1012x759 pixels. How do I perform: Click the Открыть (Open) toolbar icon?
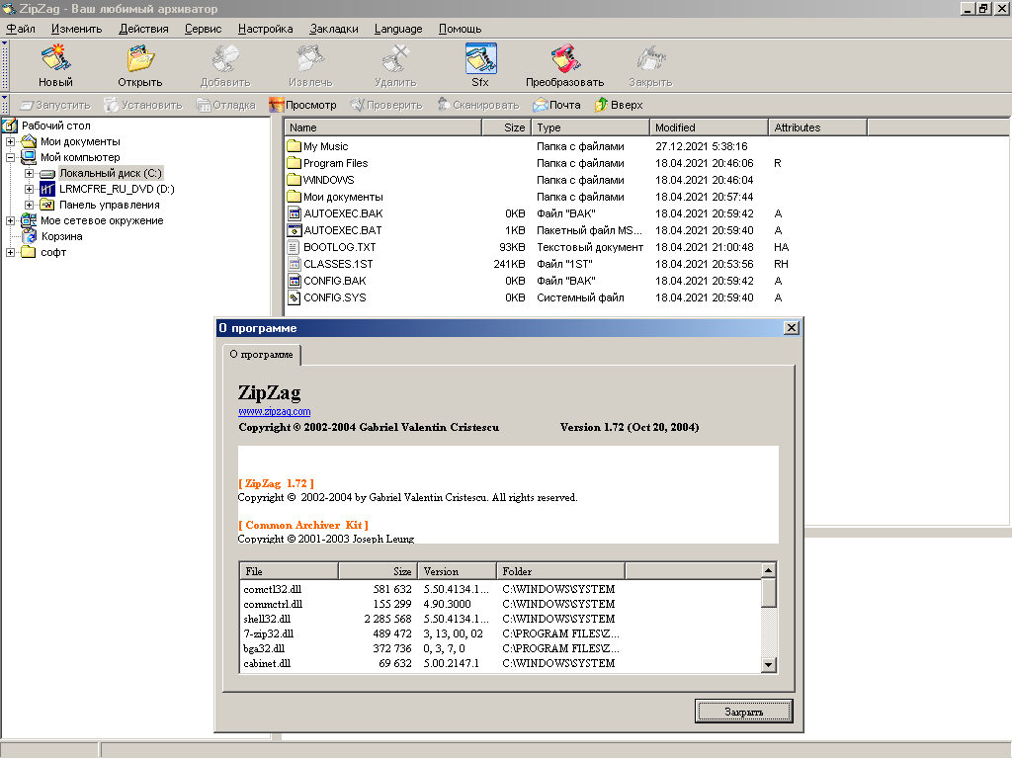pos(139,58)
